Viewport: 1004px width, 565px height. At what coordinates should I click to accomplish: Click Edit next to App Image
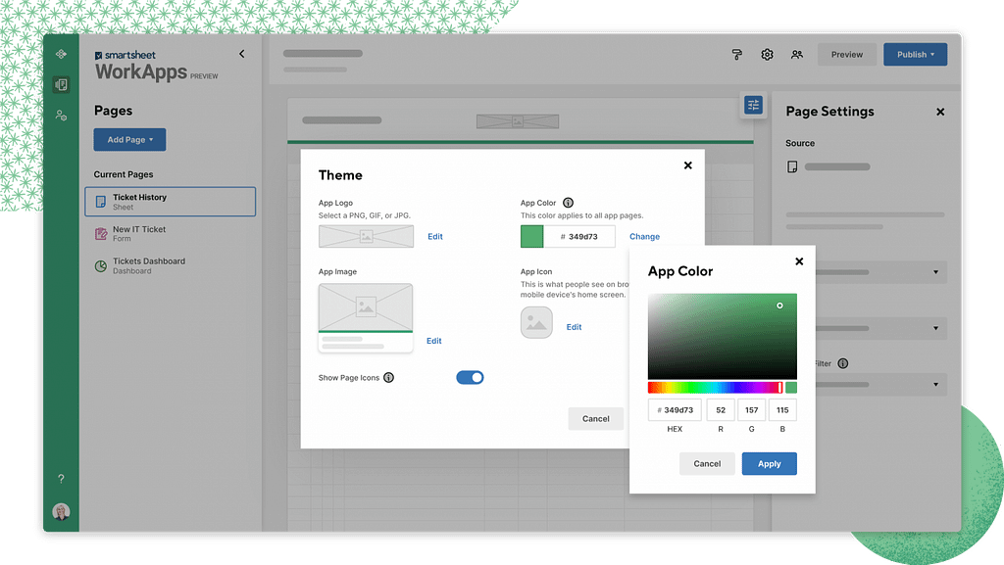[x=434, y=341]
